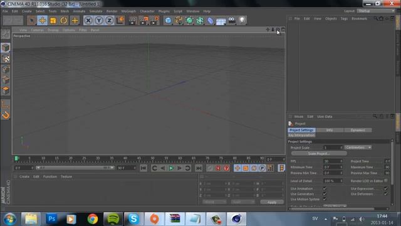Add a Light object

click(x=242, y=20)
